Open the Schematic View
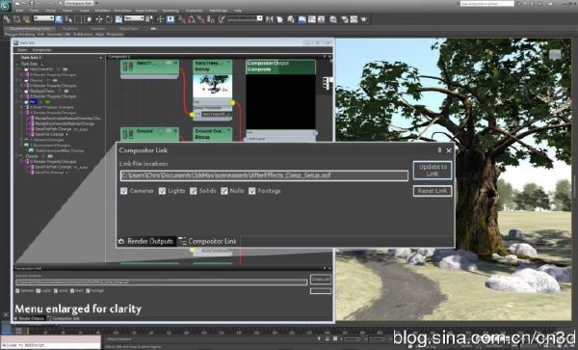The width and height of the screenshot is (578, 350). 322,19
